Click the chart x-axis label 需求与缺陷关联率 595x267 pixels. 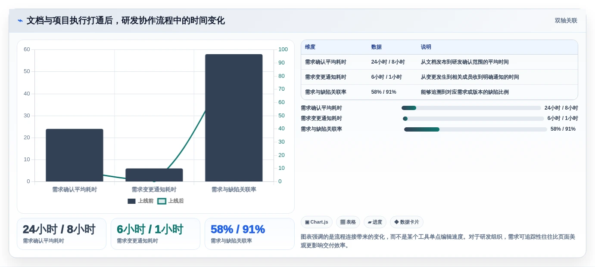234,190
